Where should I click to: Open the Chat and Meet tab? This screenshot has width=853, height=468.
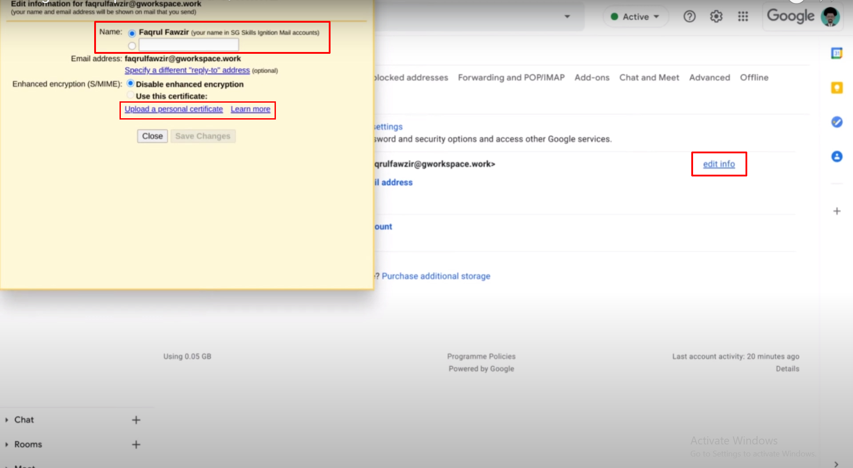click(649, 77)
